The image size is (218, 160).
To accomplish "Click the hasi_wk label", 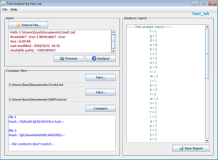I will pyautogui.click(x=201, y=14).
